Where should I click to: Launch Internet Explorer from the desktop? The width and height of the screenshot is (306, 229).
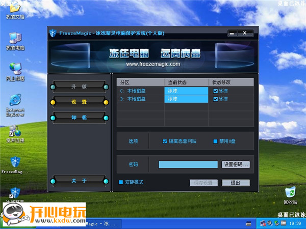pos(15,100)
